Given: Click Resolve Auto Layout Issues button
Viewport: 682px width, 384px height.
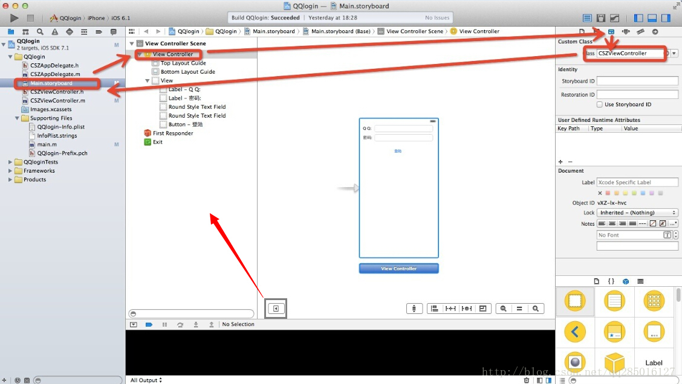Looking at the screenshot, I should coord(466,309).
